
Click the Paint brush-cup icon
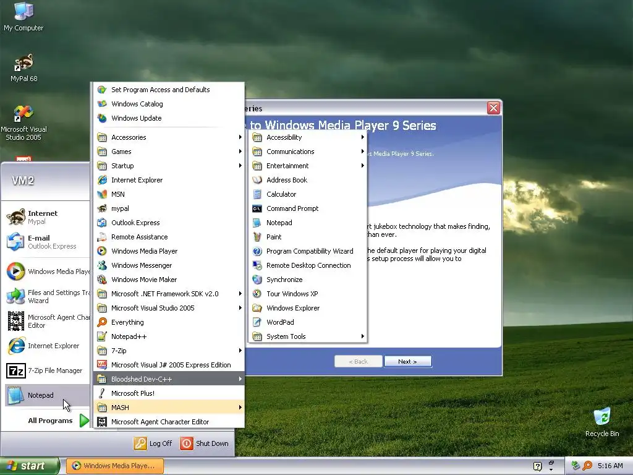(x=257, y=237)
